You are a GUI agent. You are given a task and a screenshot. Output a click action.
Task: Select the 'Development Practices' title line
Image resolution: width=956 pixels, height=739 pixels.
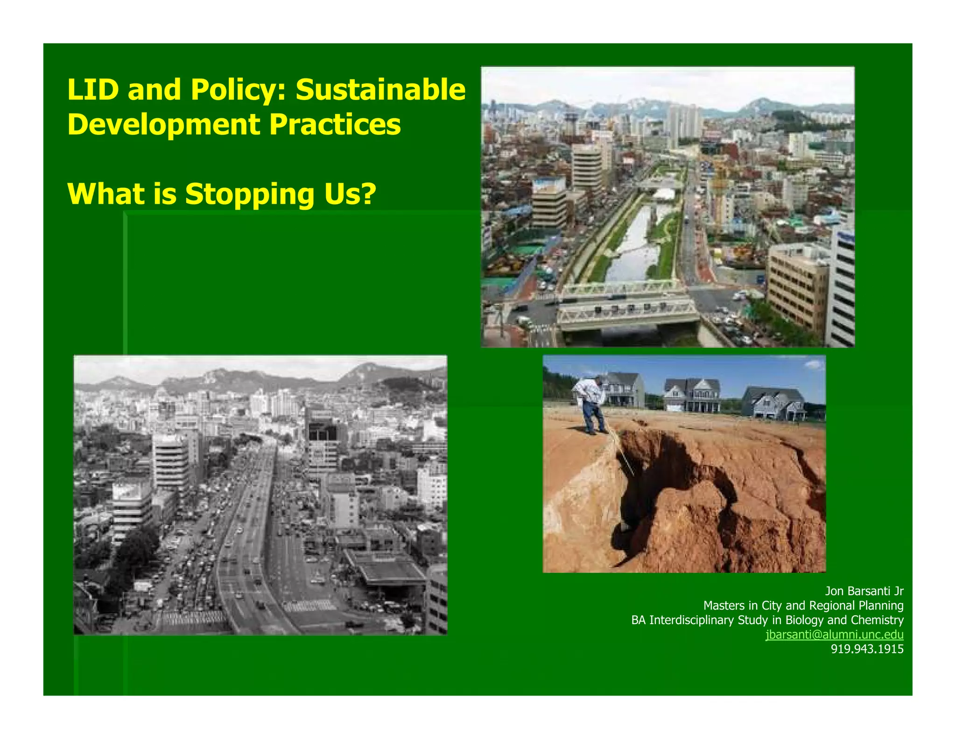(234, 124)
